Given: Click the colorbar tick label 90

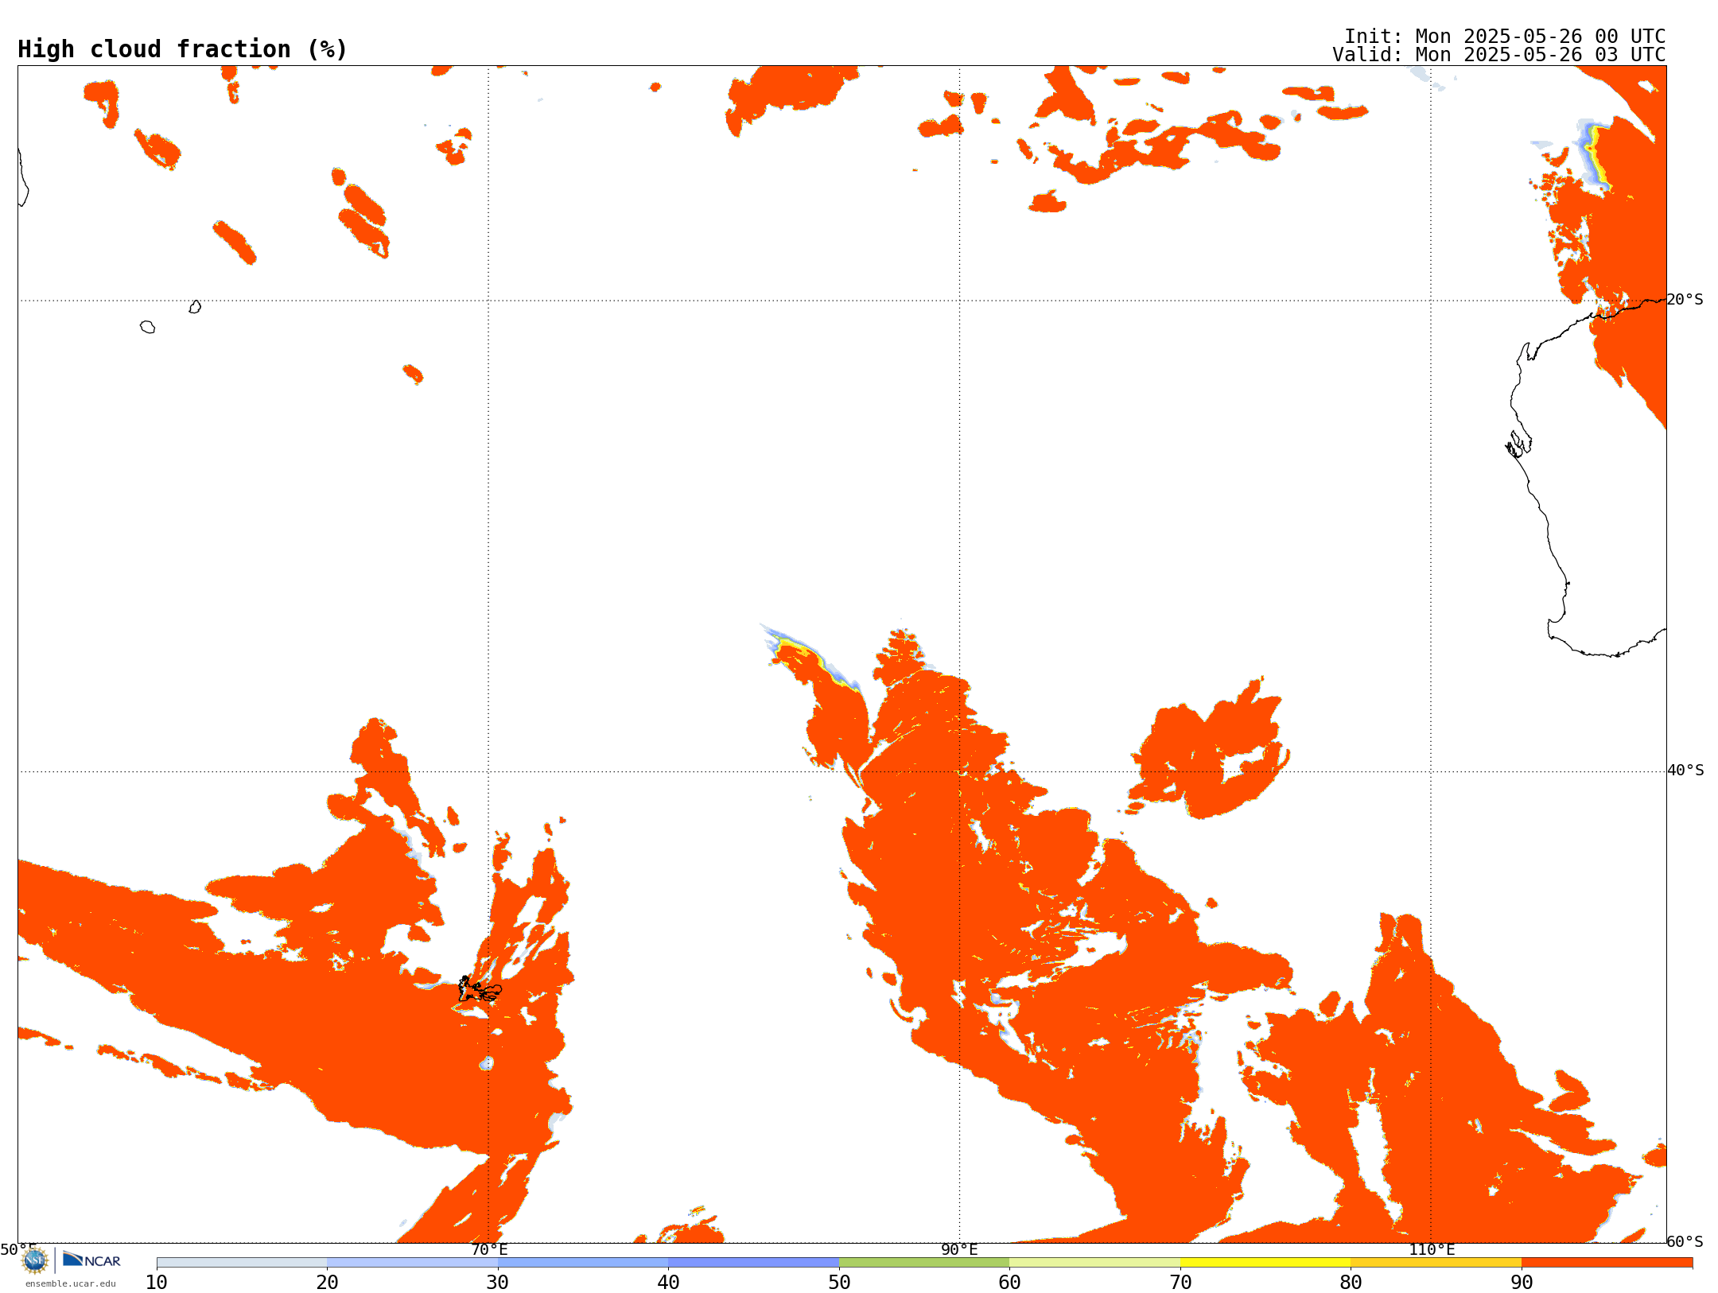Looking at the screenshot, I should (x=1522, y=1283).
